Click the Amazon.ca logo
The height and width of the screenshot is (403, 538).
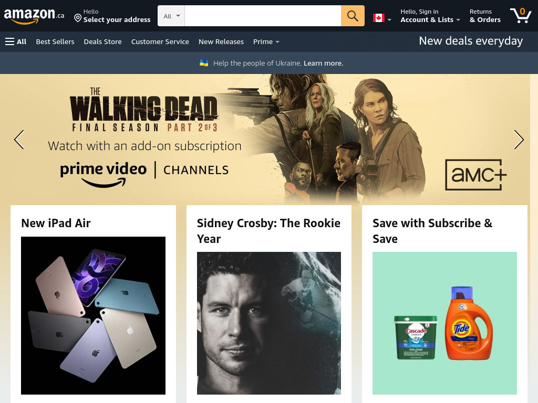point(34,16)
